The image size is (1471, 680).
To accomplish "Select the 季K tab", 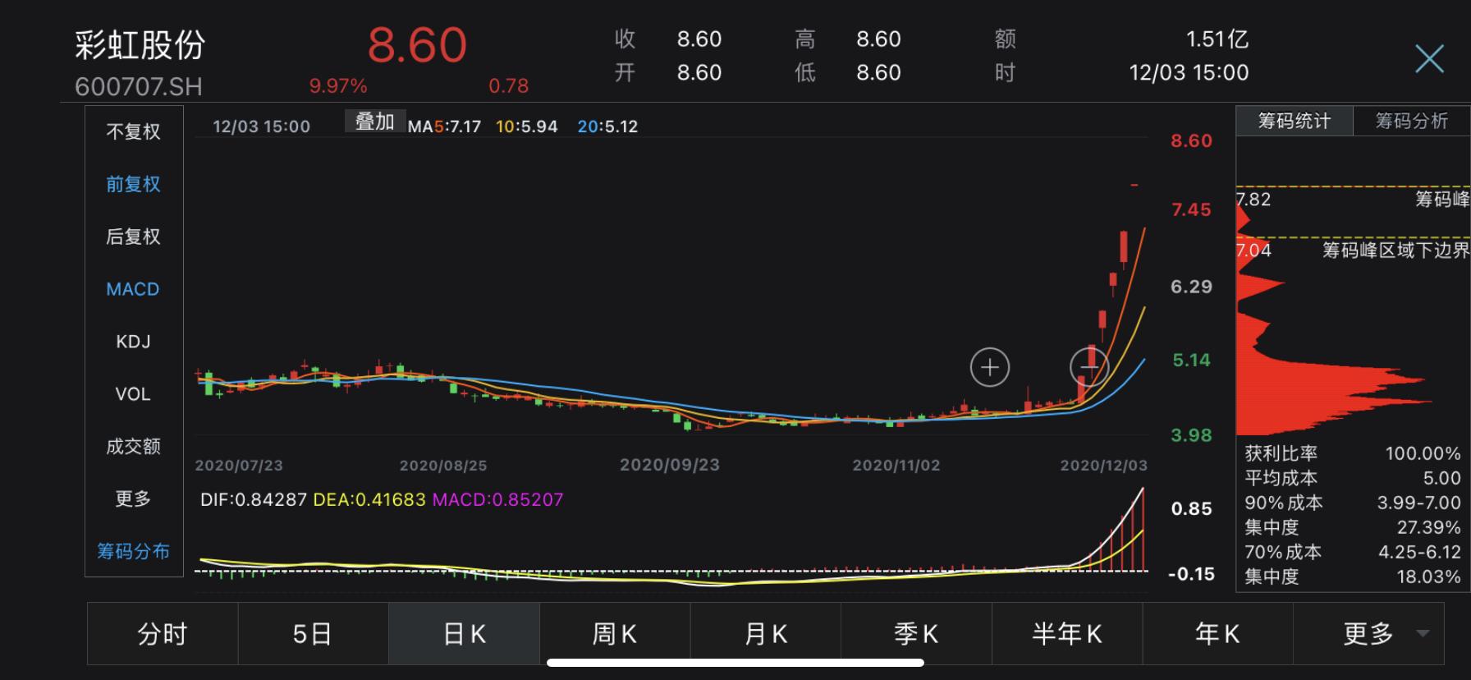I will point(916,633).
